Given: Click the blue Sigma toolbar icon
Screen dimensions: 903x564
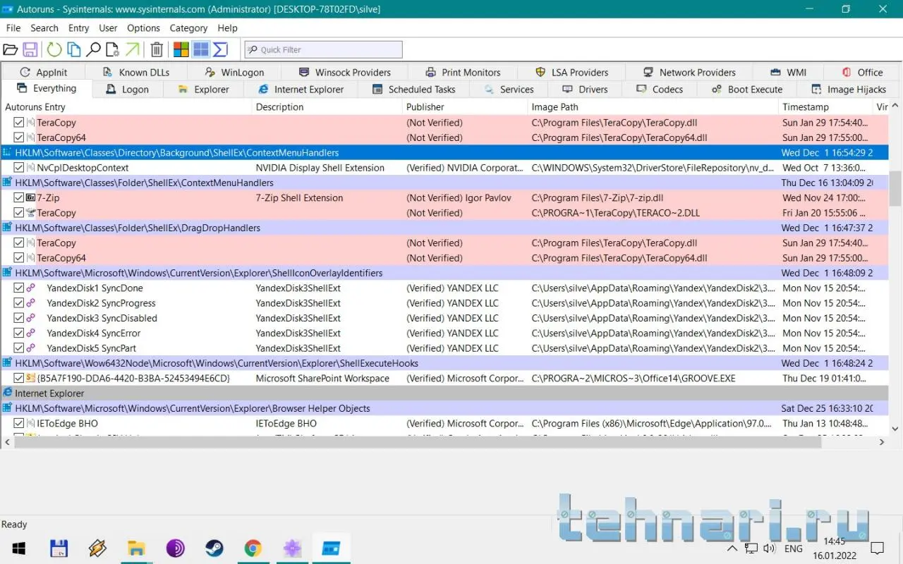Looking at the screenshot, I should 220,49.
